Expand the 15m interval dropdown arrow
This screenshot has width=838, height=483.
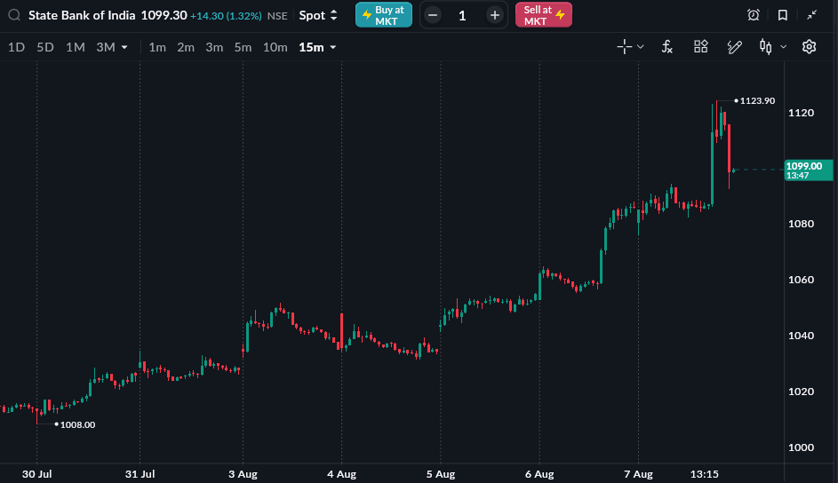333,47
